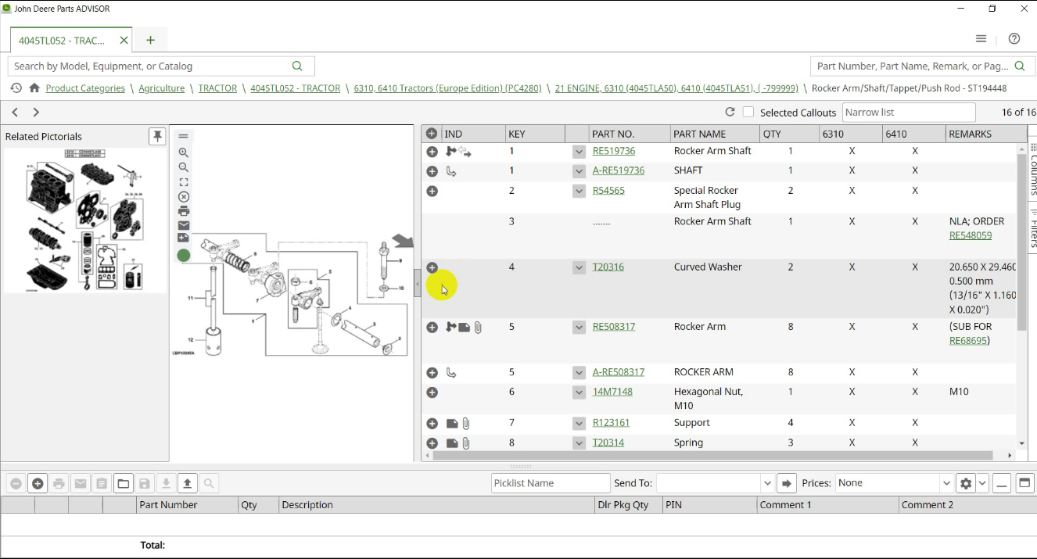Open the main hamburger menu at top right
This screenshot has width=1037, height=559.
click(981, 39)
